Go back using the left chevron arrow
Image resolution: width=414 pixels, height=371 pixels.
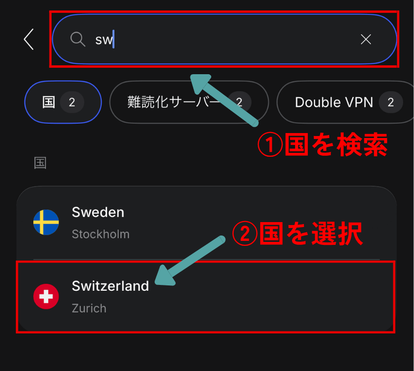click(29, 39)
